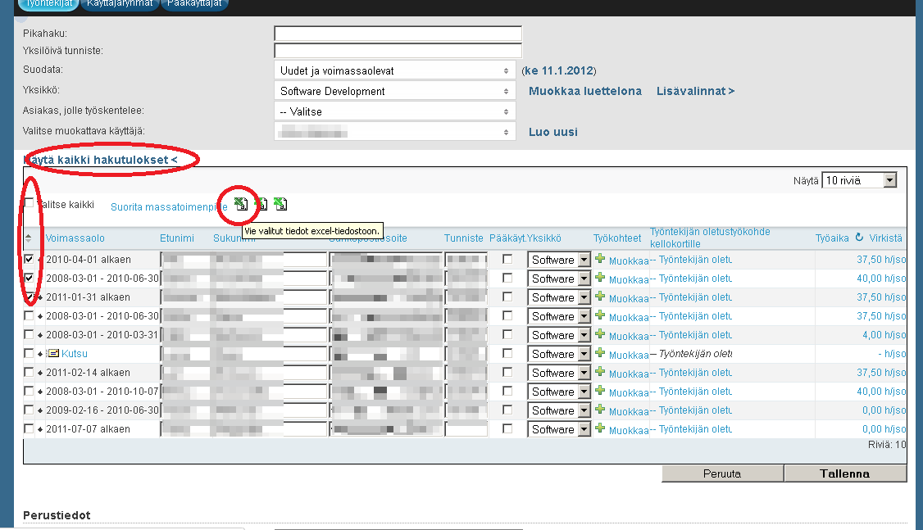Click the green plus icon in Kutsu row

(600, 353)
